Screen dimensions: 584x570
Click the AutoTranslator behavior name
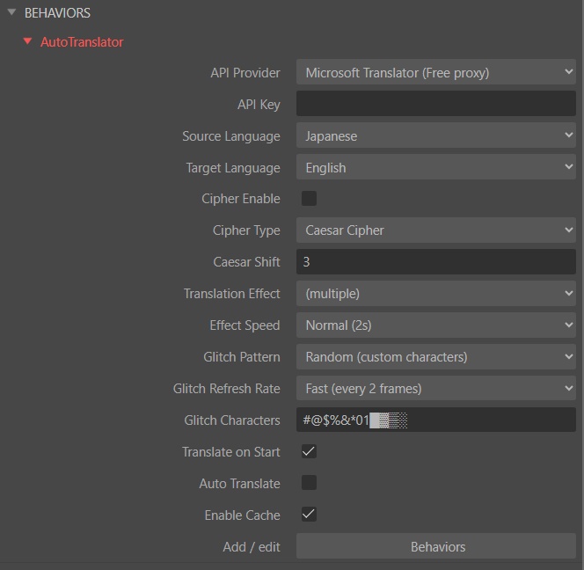[x=82, y=41]
